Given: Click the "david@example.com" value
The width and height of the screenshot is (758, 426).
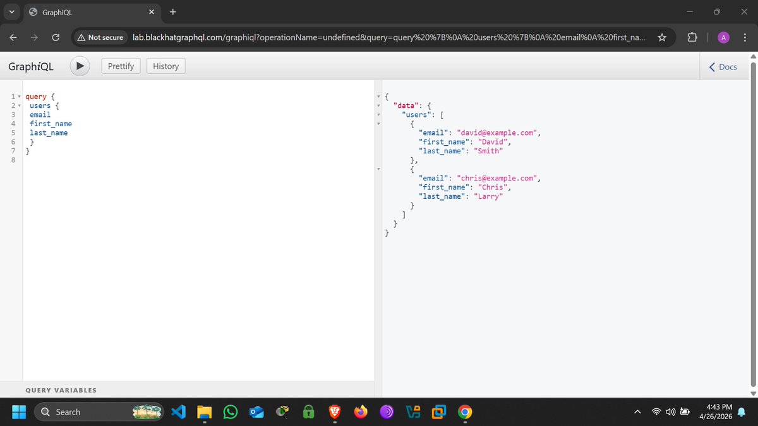Looking at the screenshot, I should coord(496,133).
